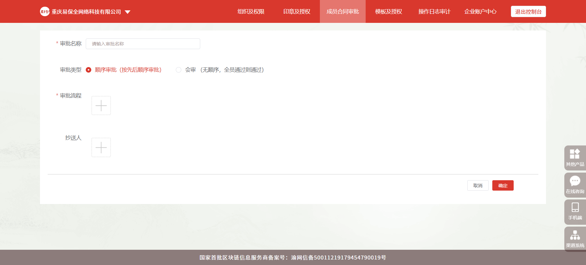Click the company logo icon
Viewport: 586px width, 265px height.
(45, 12)
